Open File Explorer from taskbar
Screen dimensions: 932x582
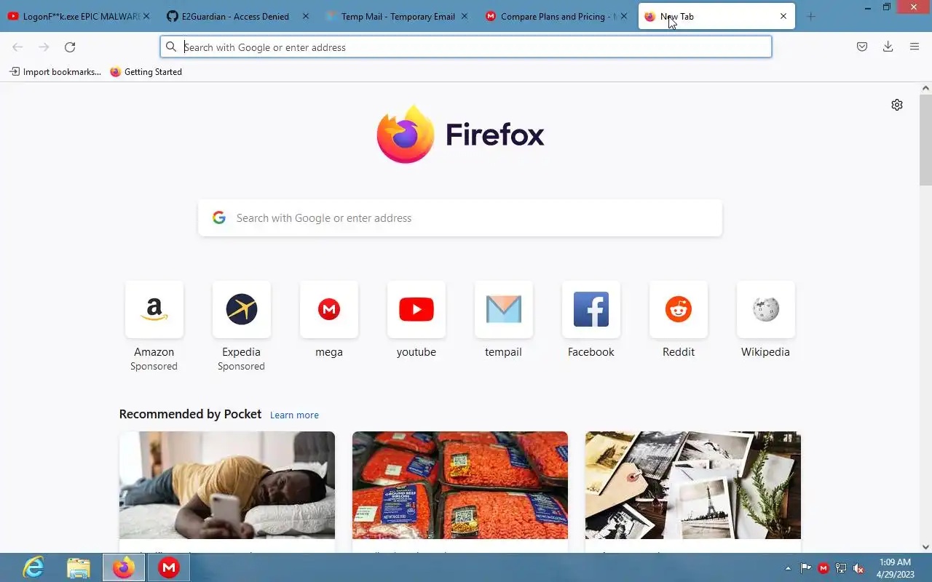pos(79,567)
